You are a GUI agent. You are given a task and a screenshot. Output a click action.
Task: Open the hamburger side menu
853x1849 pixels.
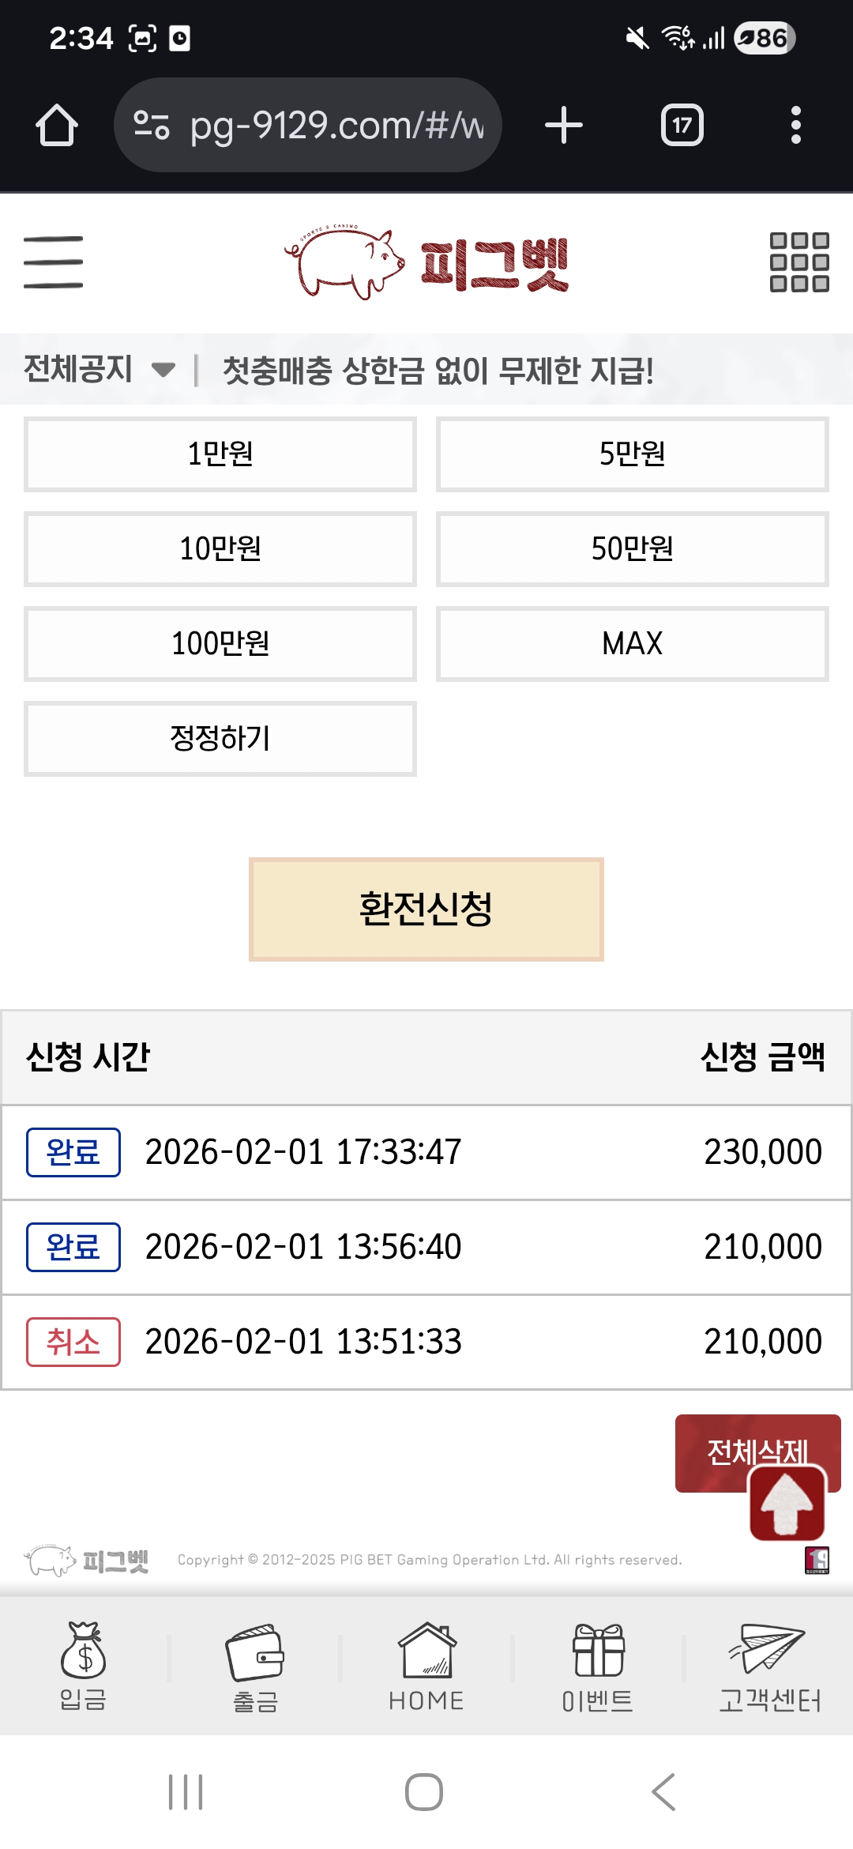(53, 262)
